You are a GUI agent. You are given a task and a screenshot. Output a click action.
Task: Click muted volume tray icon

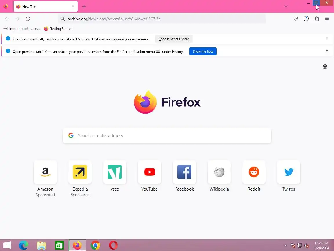point(307,245)
